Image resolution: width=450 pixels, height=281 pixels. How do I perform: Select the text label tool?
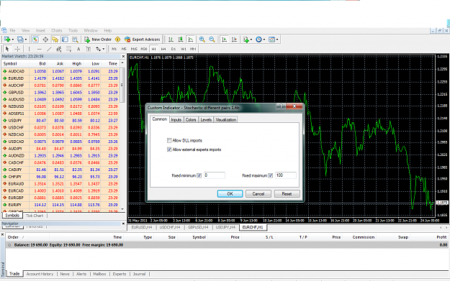point(89,49)
